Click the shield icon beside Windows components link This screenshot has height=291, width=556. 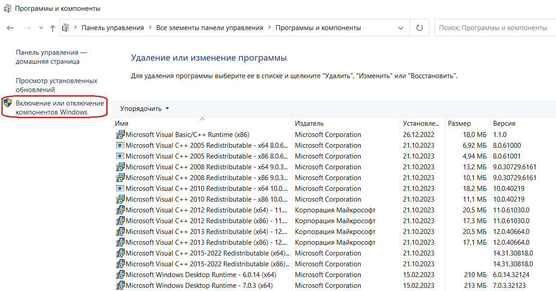click(x=8, y=103)
